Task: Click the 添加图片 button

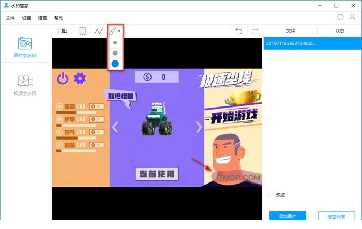Action: coord(288,216)
